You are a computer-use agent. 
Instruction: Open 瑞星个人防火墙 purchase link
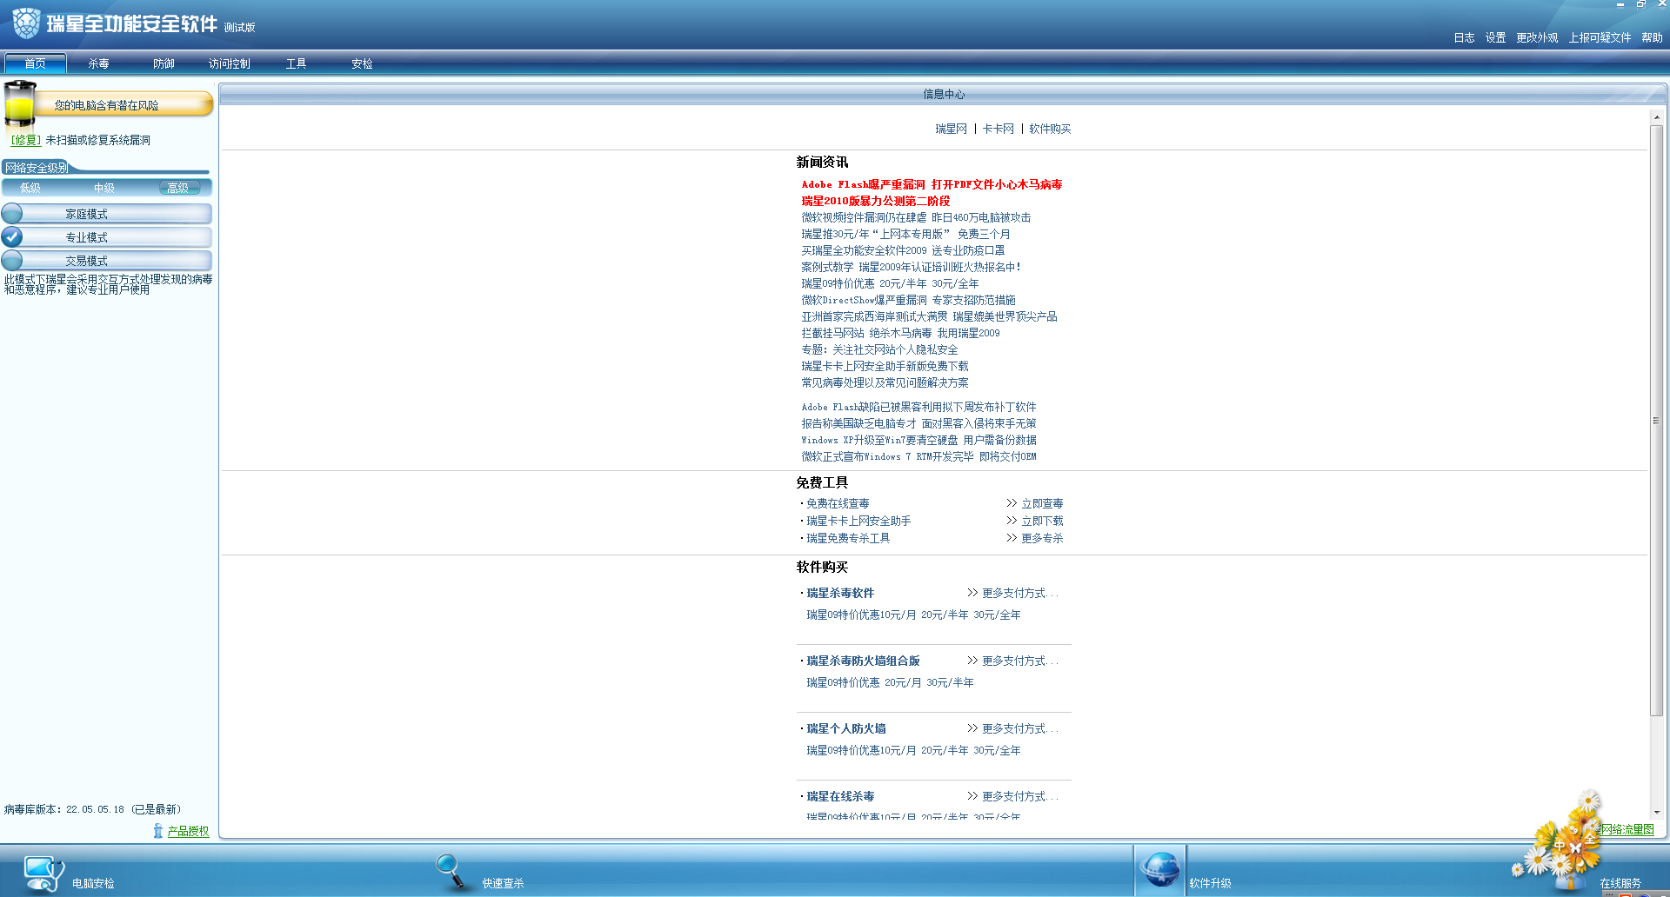pyautogui.click(x=846, y=728)
